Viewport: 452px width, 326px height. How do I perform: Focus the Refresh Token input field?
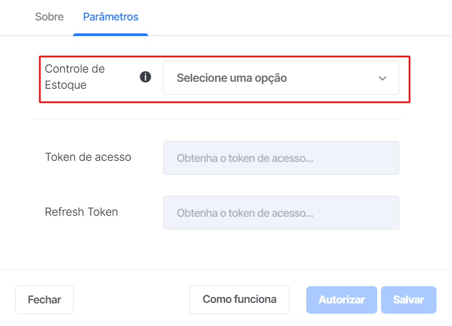pyautogui.click(x=281, y=212)
